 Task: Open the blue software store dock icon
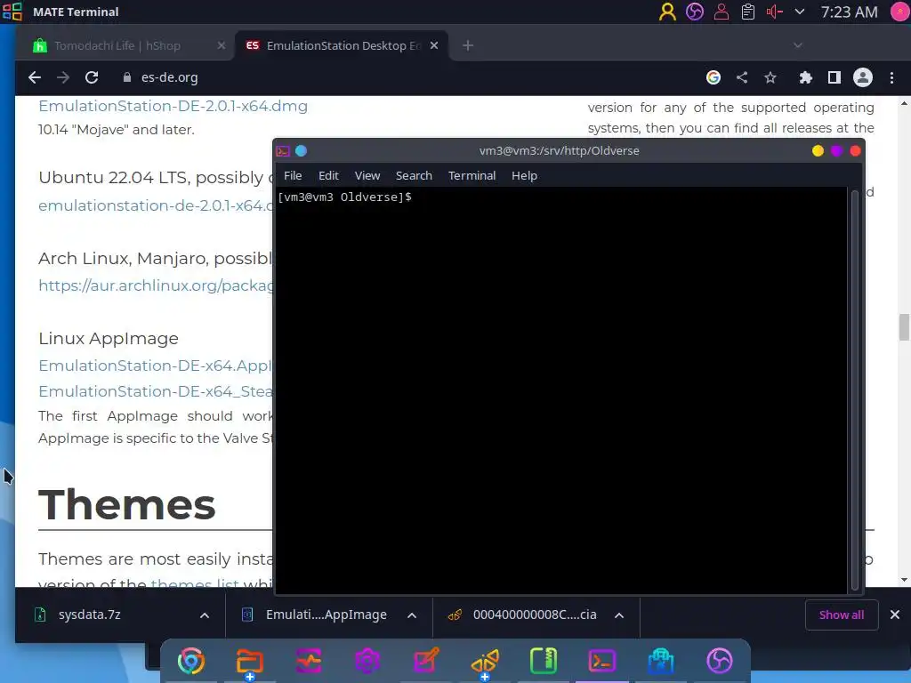pos(661,661)
